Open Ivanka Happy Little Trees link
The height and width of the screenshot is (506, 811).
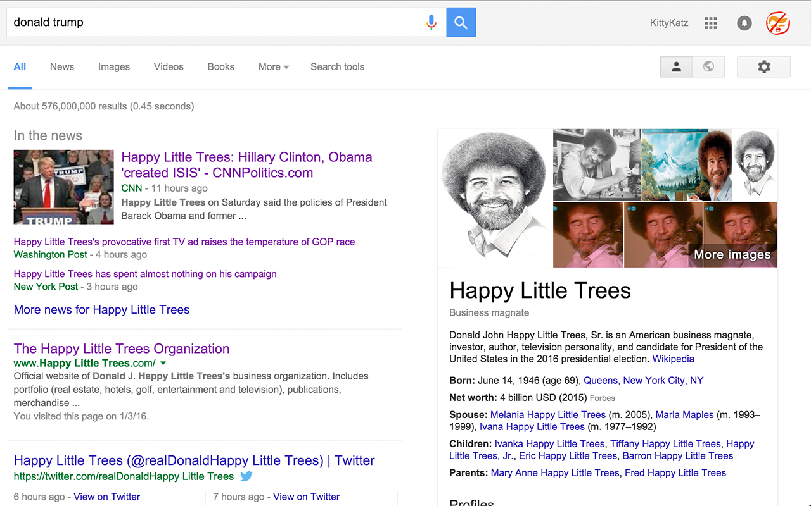[x=550, y=444]
